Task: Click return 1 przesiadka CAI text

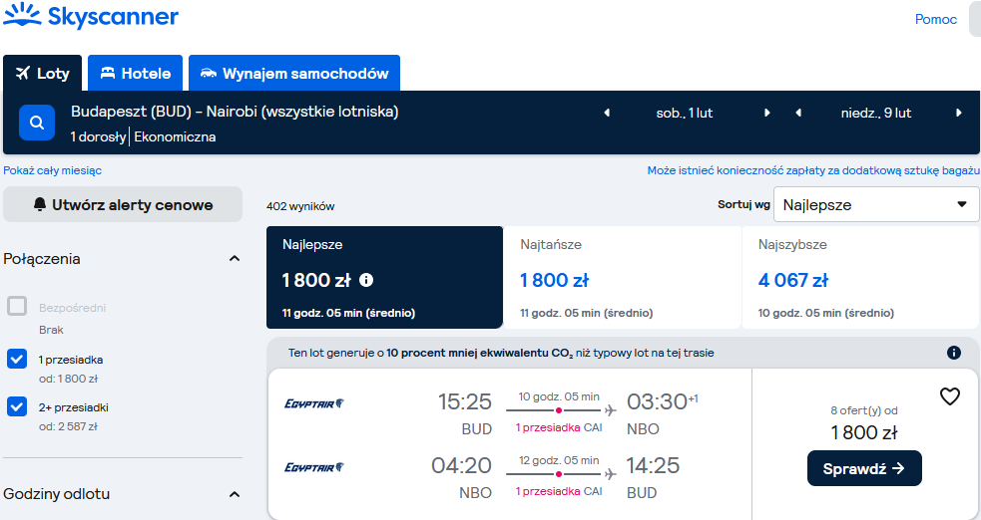Action: (559, 491)
